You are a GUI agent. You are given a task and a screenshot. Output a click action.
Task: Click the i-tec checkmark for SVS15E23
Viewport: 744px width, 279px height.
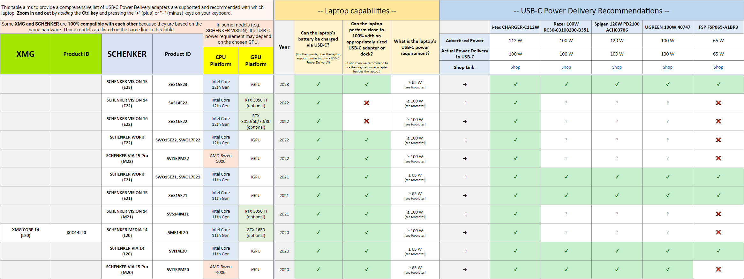coord(515,84)
